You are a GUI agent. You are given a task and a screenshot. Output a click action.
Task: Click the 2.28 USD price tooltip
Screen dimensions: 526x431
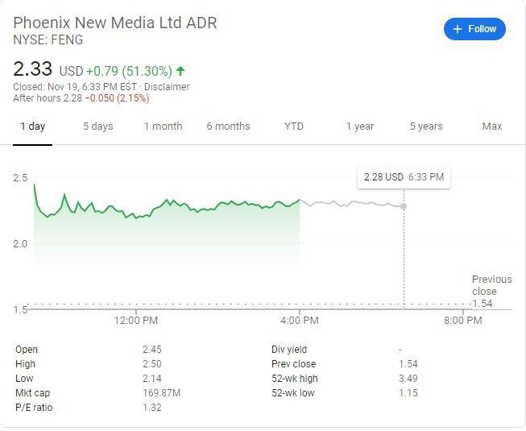404,176
